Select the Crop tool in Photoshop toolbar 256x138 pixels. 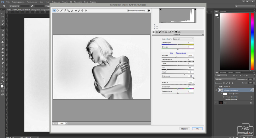coord(2,27)
